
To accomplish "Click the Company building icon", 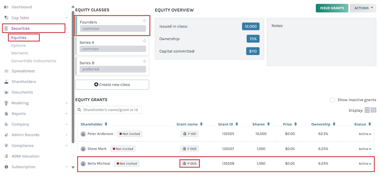I will [x=6, y=124].
